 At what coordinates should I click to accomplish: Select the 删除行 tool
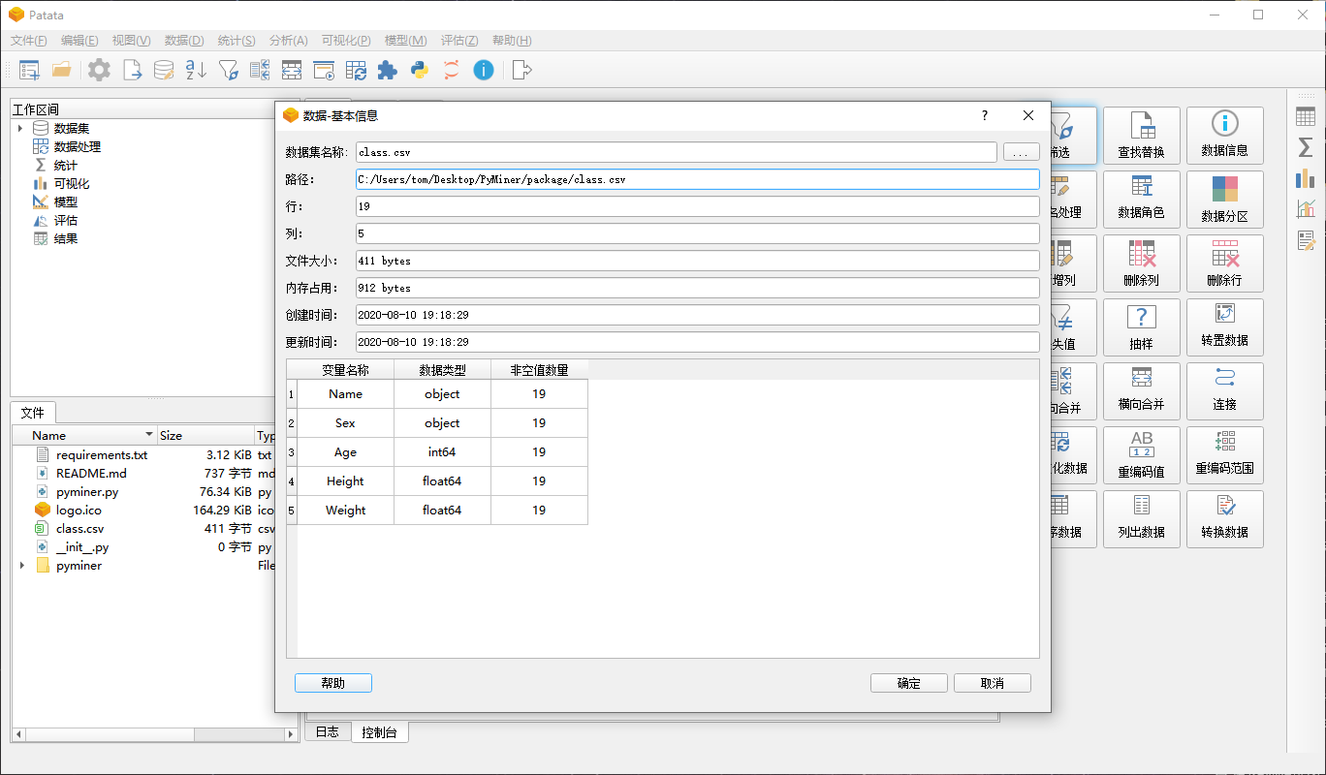pos(1224,263)
